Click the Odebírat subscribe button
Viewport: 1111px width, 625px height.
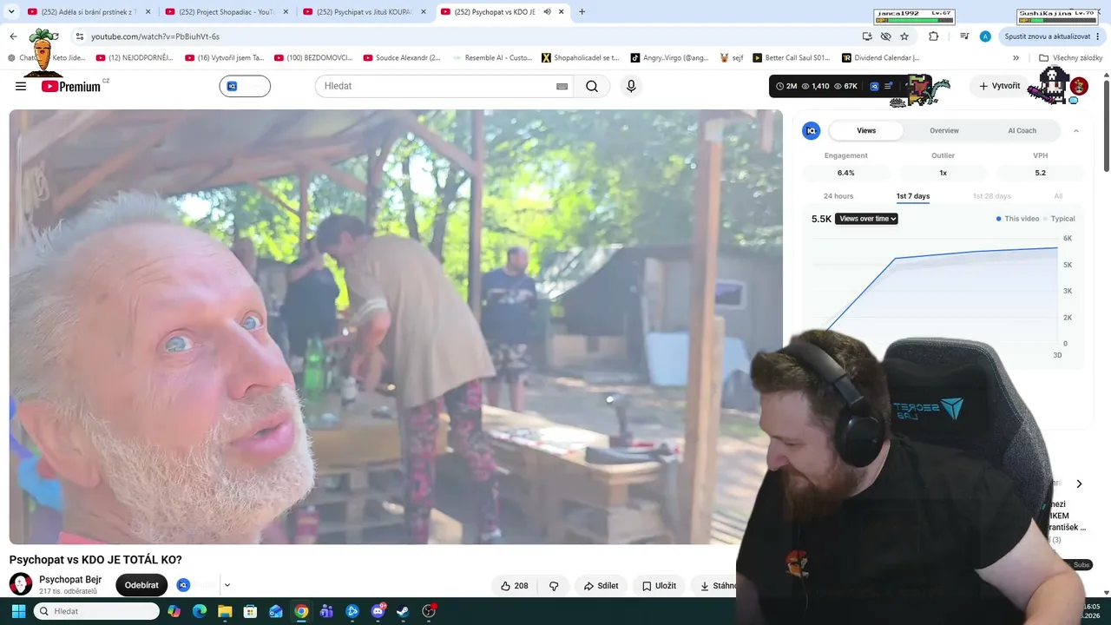point(141,585)
